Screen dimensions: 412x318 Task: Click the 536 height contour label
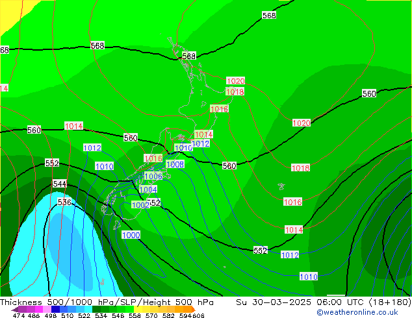64,202
